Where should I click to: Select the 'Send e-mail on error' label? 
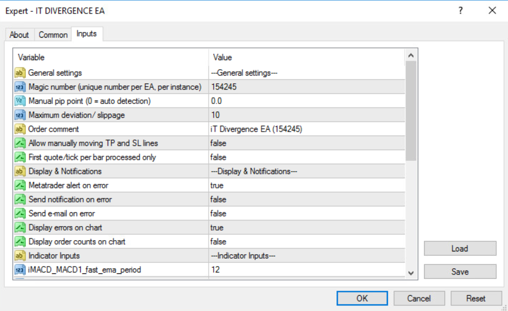pyautogui.click(x=61, y=213)
